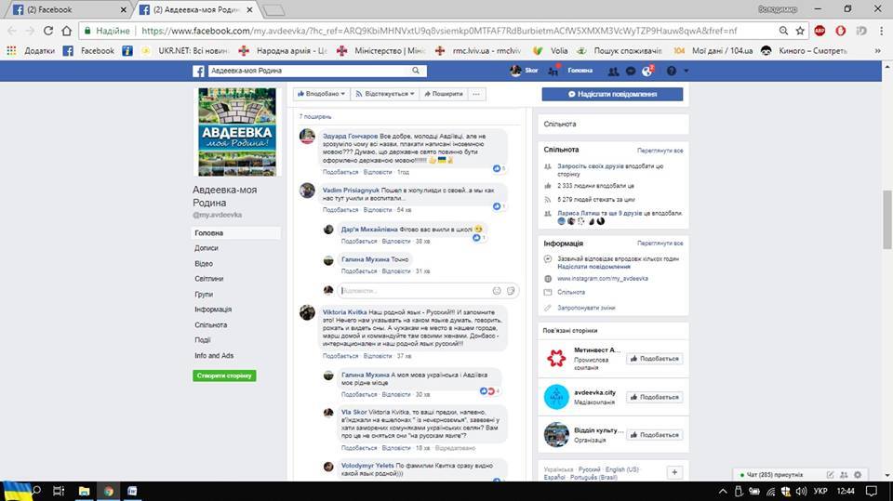Viewport: 893px width, 501px height.
Task: Open the Facebook notifications globe icon
Action: (646, 71)
